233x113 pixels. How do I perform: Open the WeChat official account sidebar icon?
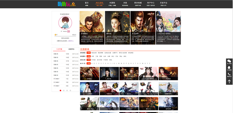(229, 62)
